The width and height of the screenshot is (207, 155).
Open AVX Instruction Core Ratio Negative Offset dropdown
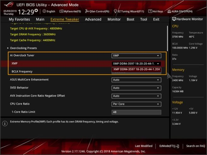(136, 96)
